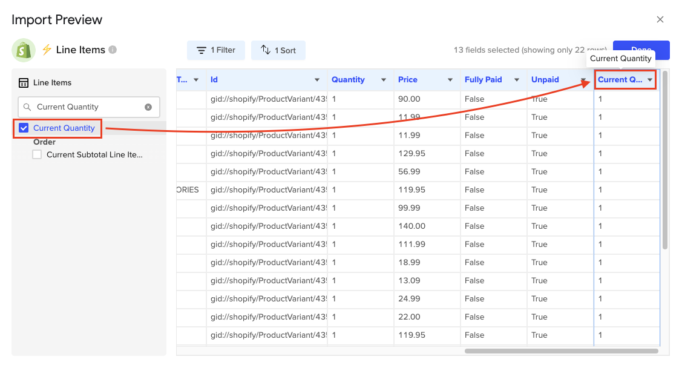Open the Current Q... column dropdown arrow

pyautogui.click(x=650, y=80)
